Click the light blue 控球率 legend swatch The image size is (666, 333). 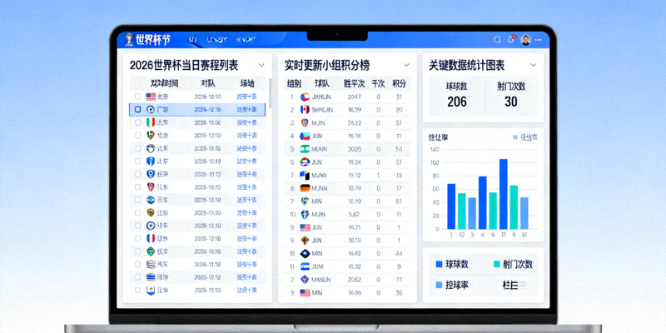[x=440, y=285]
